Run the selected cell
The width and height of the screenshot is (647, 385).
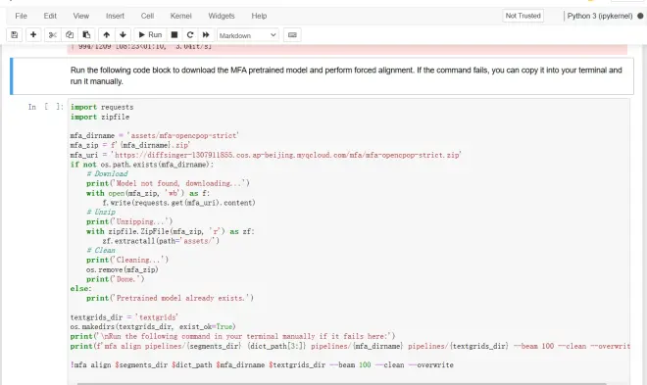150,35
